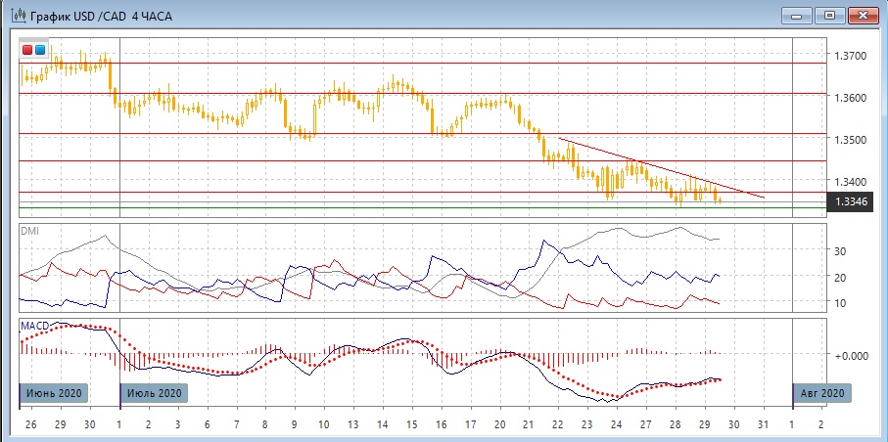Click date 15 on the time axis
The image size is (888, 442).
coord(411,426)
